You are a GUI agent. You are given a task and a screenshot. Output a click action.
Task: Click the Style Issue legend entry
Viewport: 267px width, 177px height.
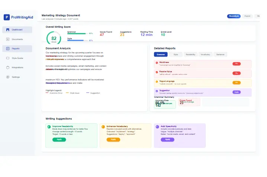pos(73,93)
